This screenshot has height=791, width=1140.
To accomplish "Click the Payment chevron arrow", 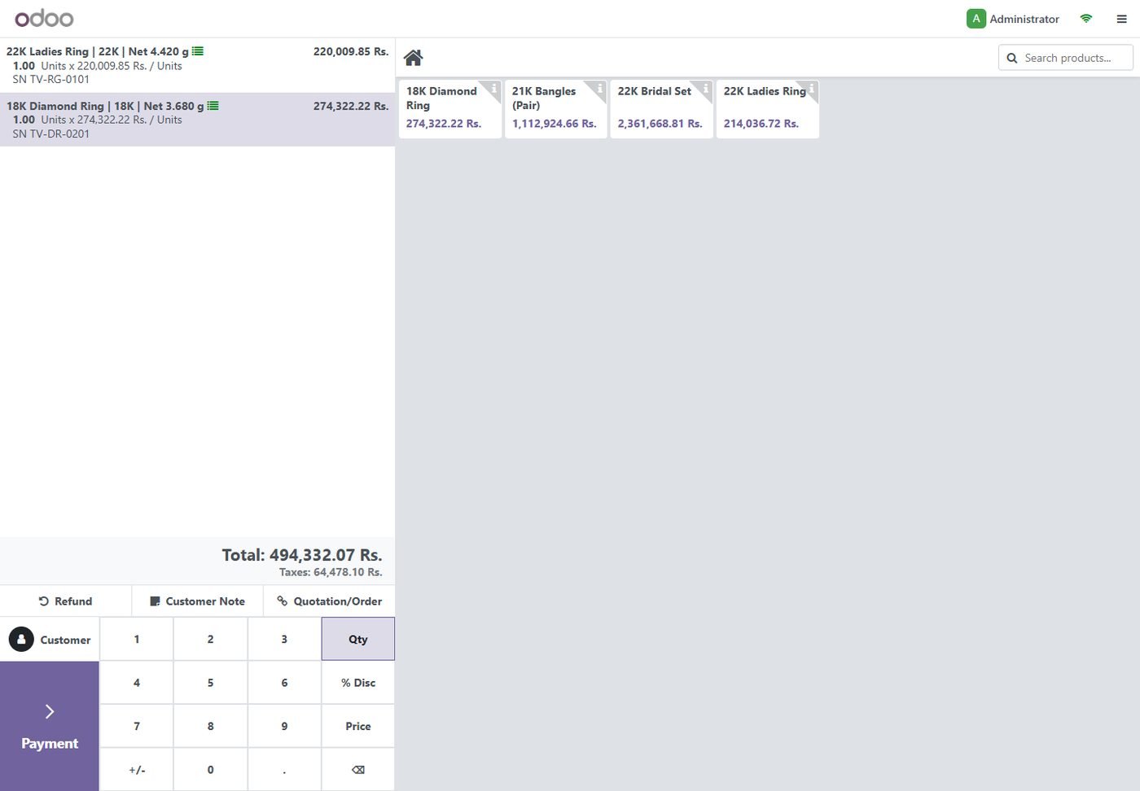I will click(x=50, y=712).
